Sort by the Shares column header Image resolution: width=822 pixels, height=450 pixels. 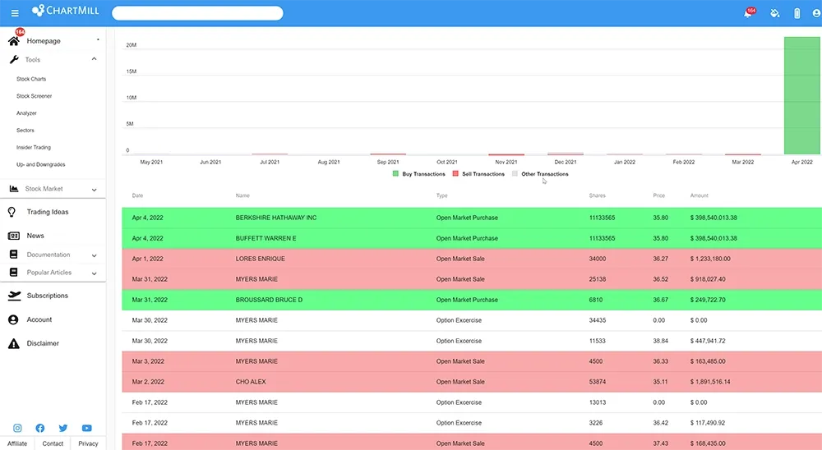coord(597,195)
